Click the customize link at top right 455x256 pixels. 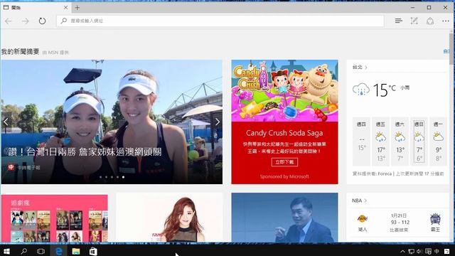point(446,52)
